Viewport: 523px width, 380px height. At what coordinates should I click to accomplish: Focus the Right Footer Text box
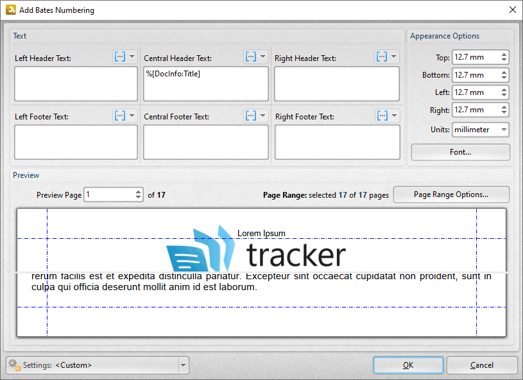point(337,142)
